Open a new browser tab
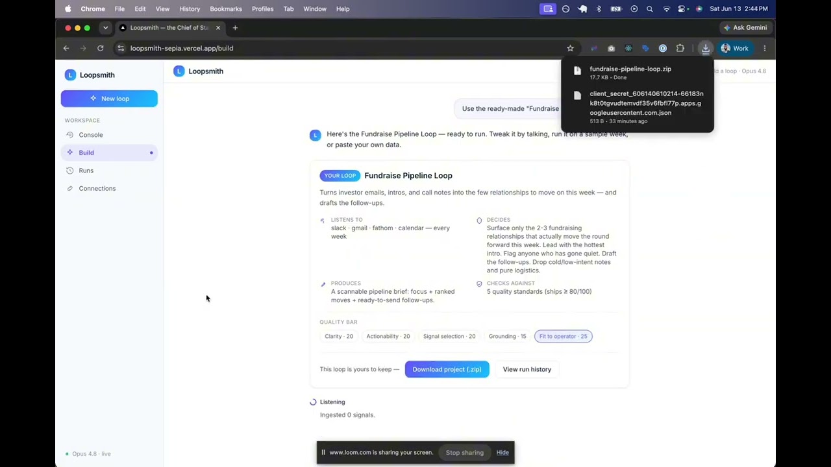This screenshot has height=467, width=831. click(235, 28)
